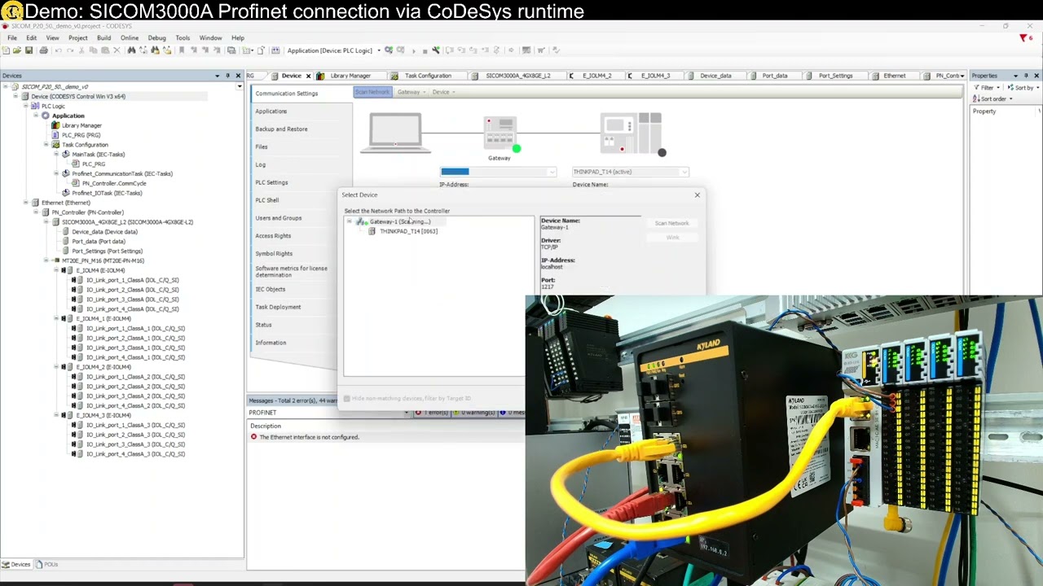The width and height of the screenshot is (1043, 586).
Task: Click the Library Manager icon in tree
Action: tap(55, 125)
